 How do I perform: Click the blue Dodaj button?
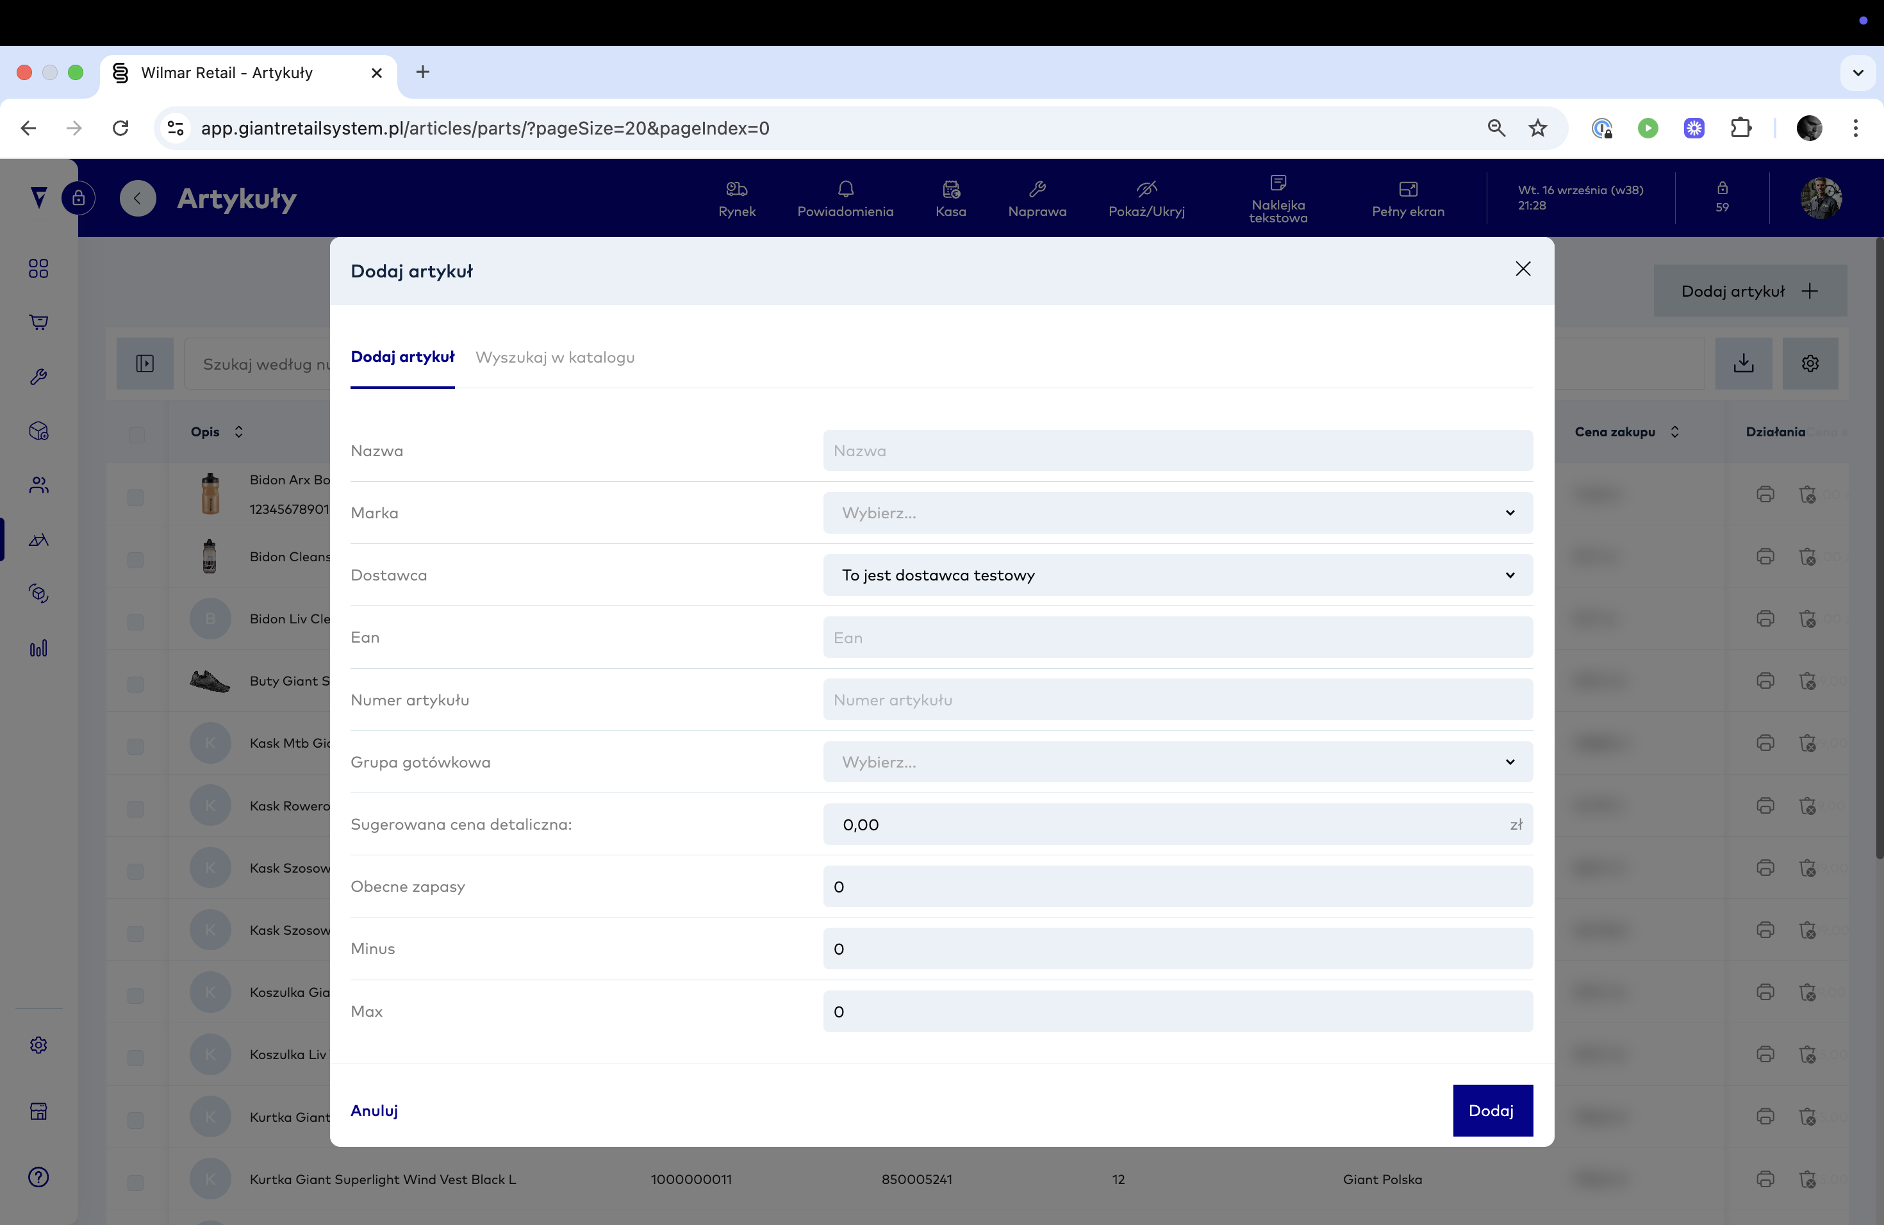pyautogui.click(x=1492, y=1110)
